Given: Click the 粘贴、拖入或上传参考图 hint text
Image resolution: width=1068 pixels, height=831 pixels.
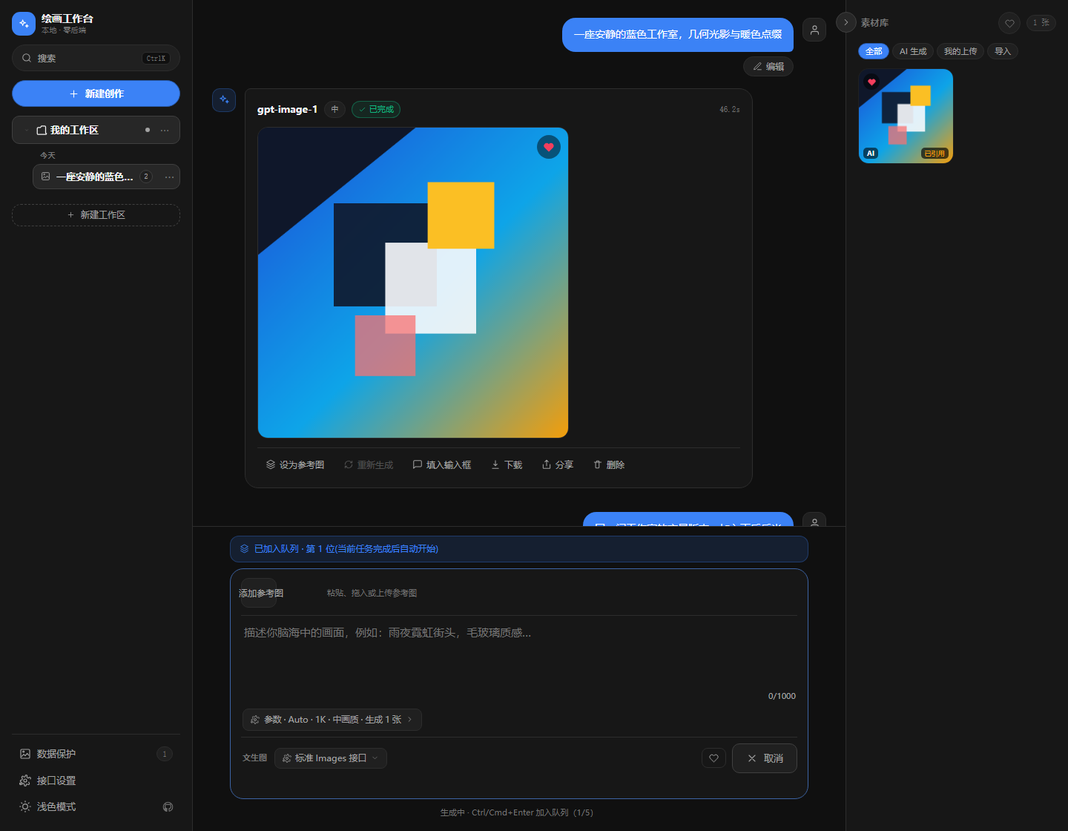Looking at the screenshot, I should pos(372,593).
